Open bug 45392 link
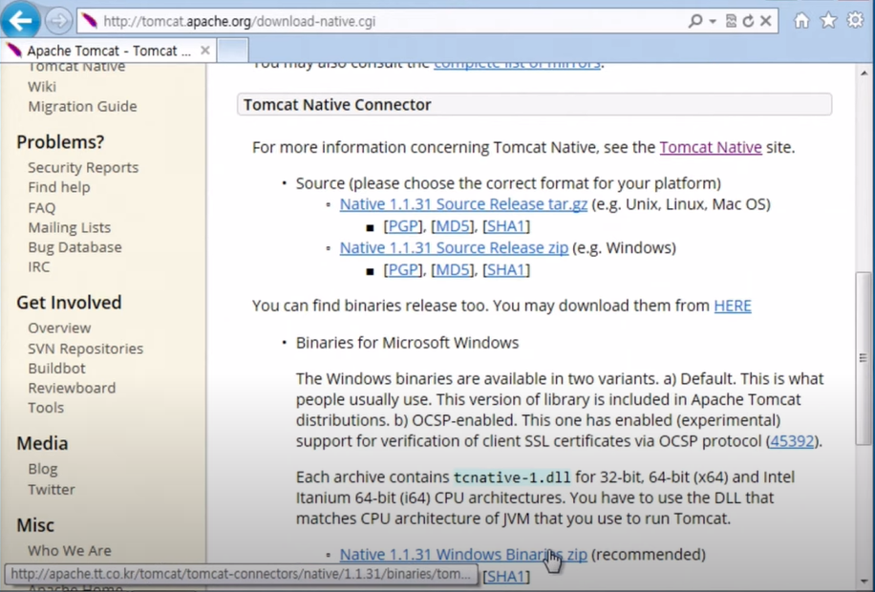The width and height of the screenshot is (875, 592). 792,441
